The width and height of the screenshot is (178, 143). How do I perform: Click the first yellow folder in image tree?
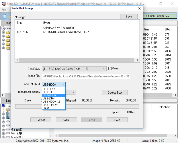point(8,32)
